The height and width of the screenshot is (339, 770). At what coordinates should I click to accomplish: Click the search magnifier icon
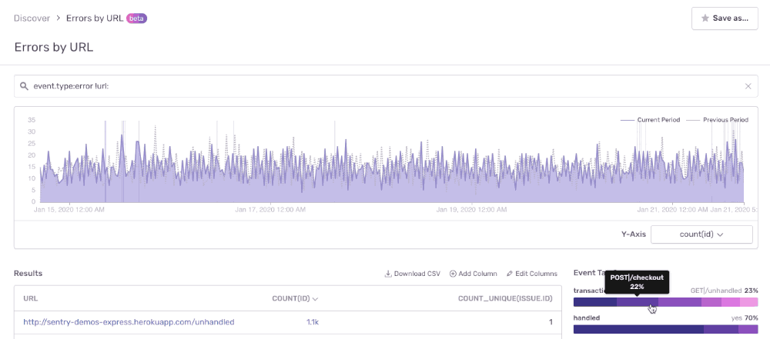pyautogui.click(x=25, y=87)
